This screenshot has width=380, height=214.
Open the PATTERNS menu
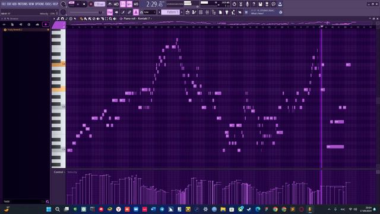[x=23, y=4]
